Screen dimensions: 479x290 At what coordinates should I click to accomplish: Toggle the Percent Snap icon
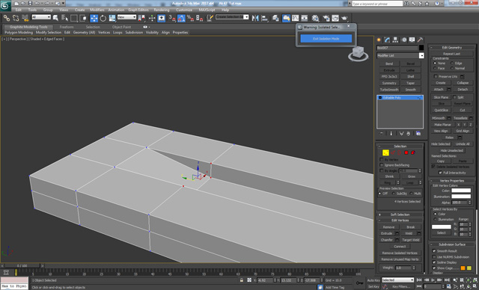coord(190,18)
